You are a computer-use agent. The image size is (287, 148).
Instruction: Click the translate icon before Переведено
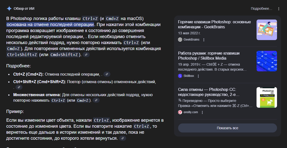coord(180,100)
